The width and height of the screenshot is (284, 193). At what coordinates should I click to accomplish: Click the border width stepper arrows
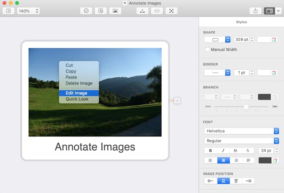(252, 73)
